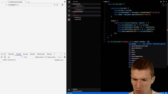Viewport: 168px width, 94px height.
Task: Choose the 'captureEvents' suggestion
Action: [x=148, y=48]
